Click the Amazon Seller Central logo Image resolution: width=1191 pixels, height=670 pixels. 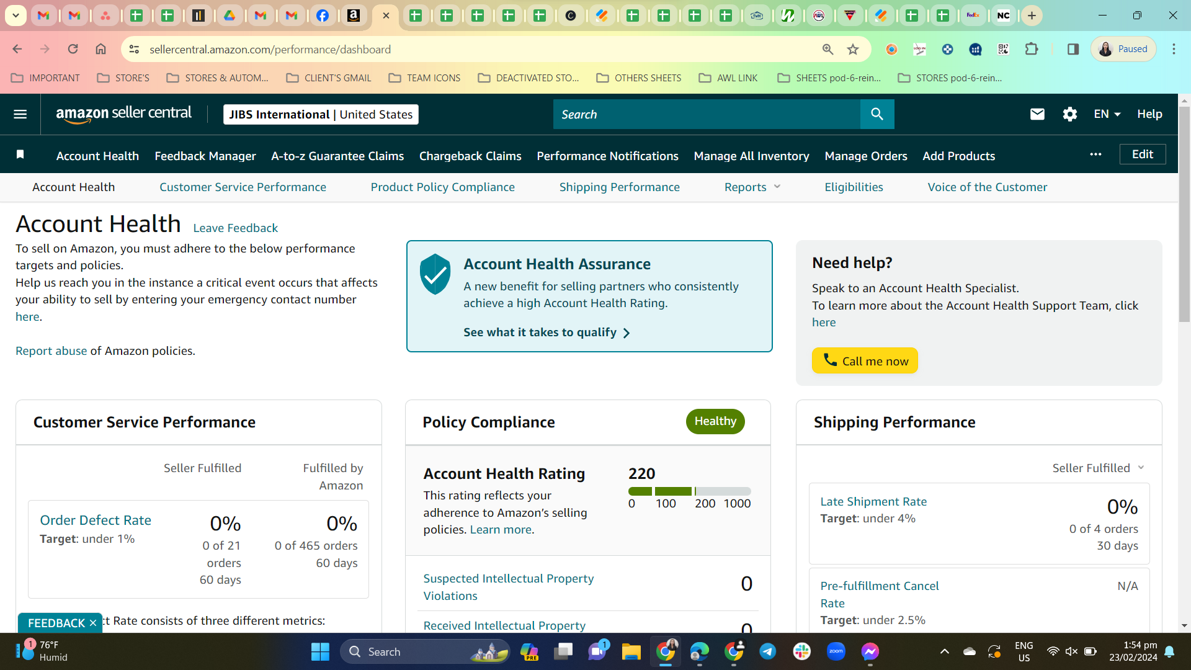(x=124, y=114)
